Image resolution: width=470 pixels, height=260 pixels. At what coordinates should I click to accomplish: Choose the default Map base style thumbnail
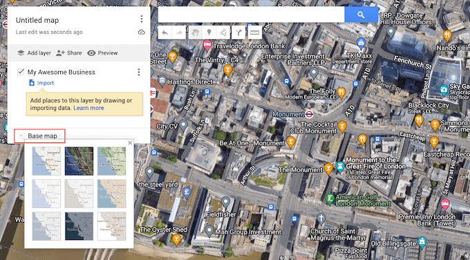tap(46, 161)
